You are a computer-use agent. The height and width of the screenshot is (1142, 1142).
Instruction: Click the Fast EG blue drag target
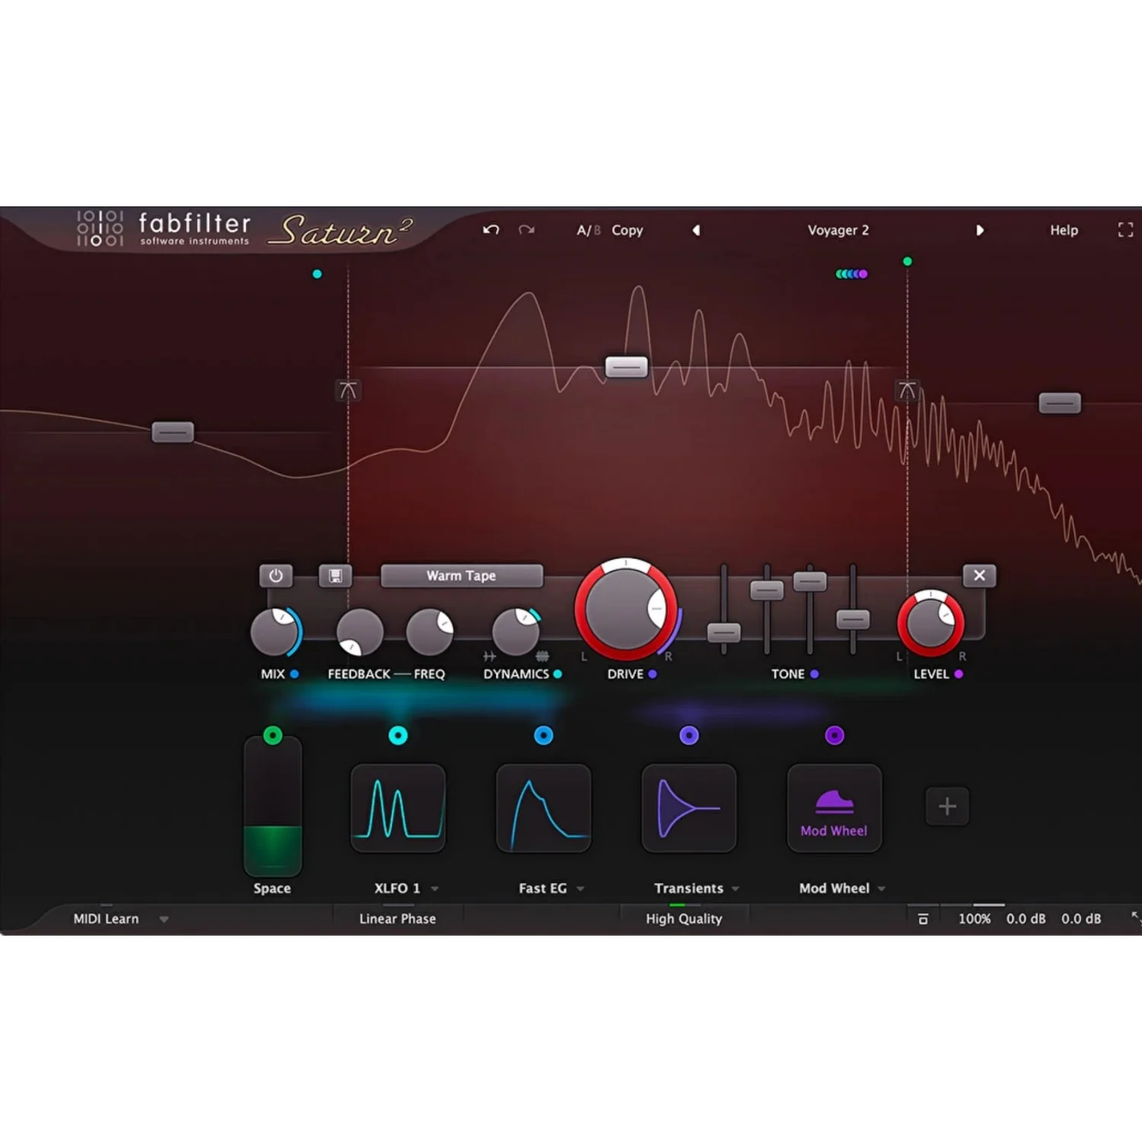point(544,735)
